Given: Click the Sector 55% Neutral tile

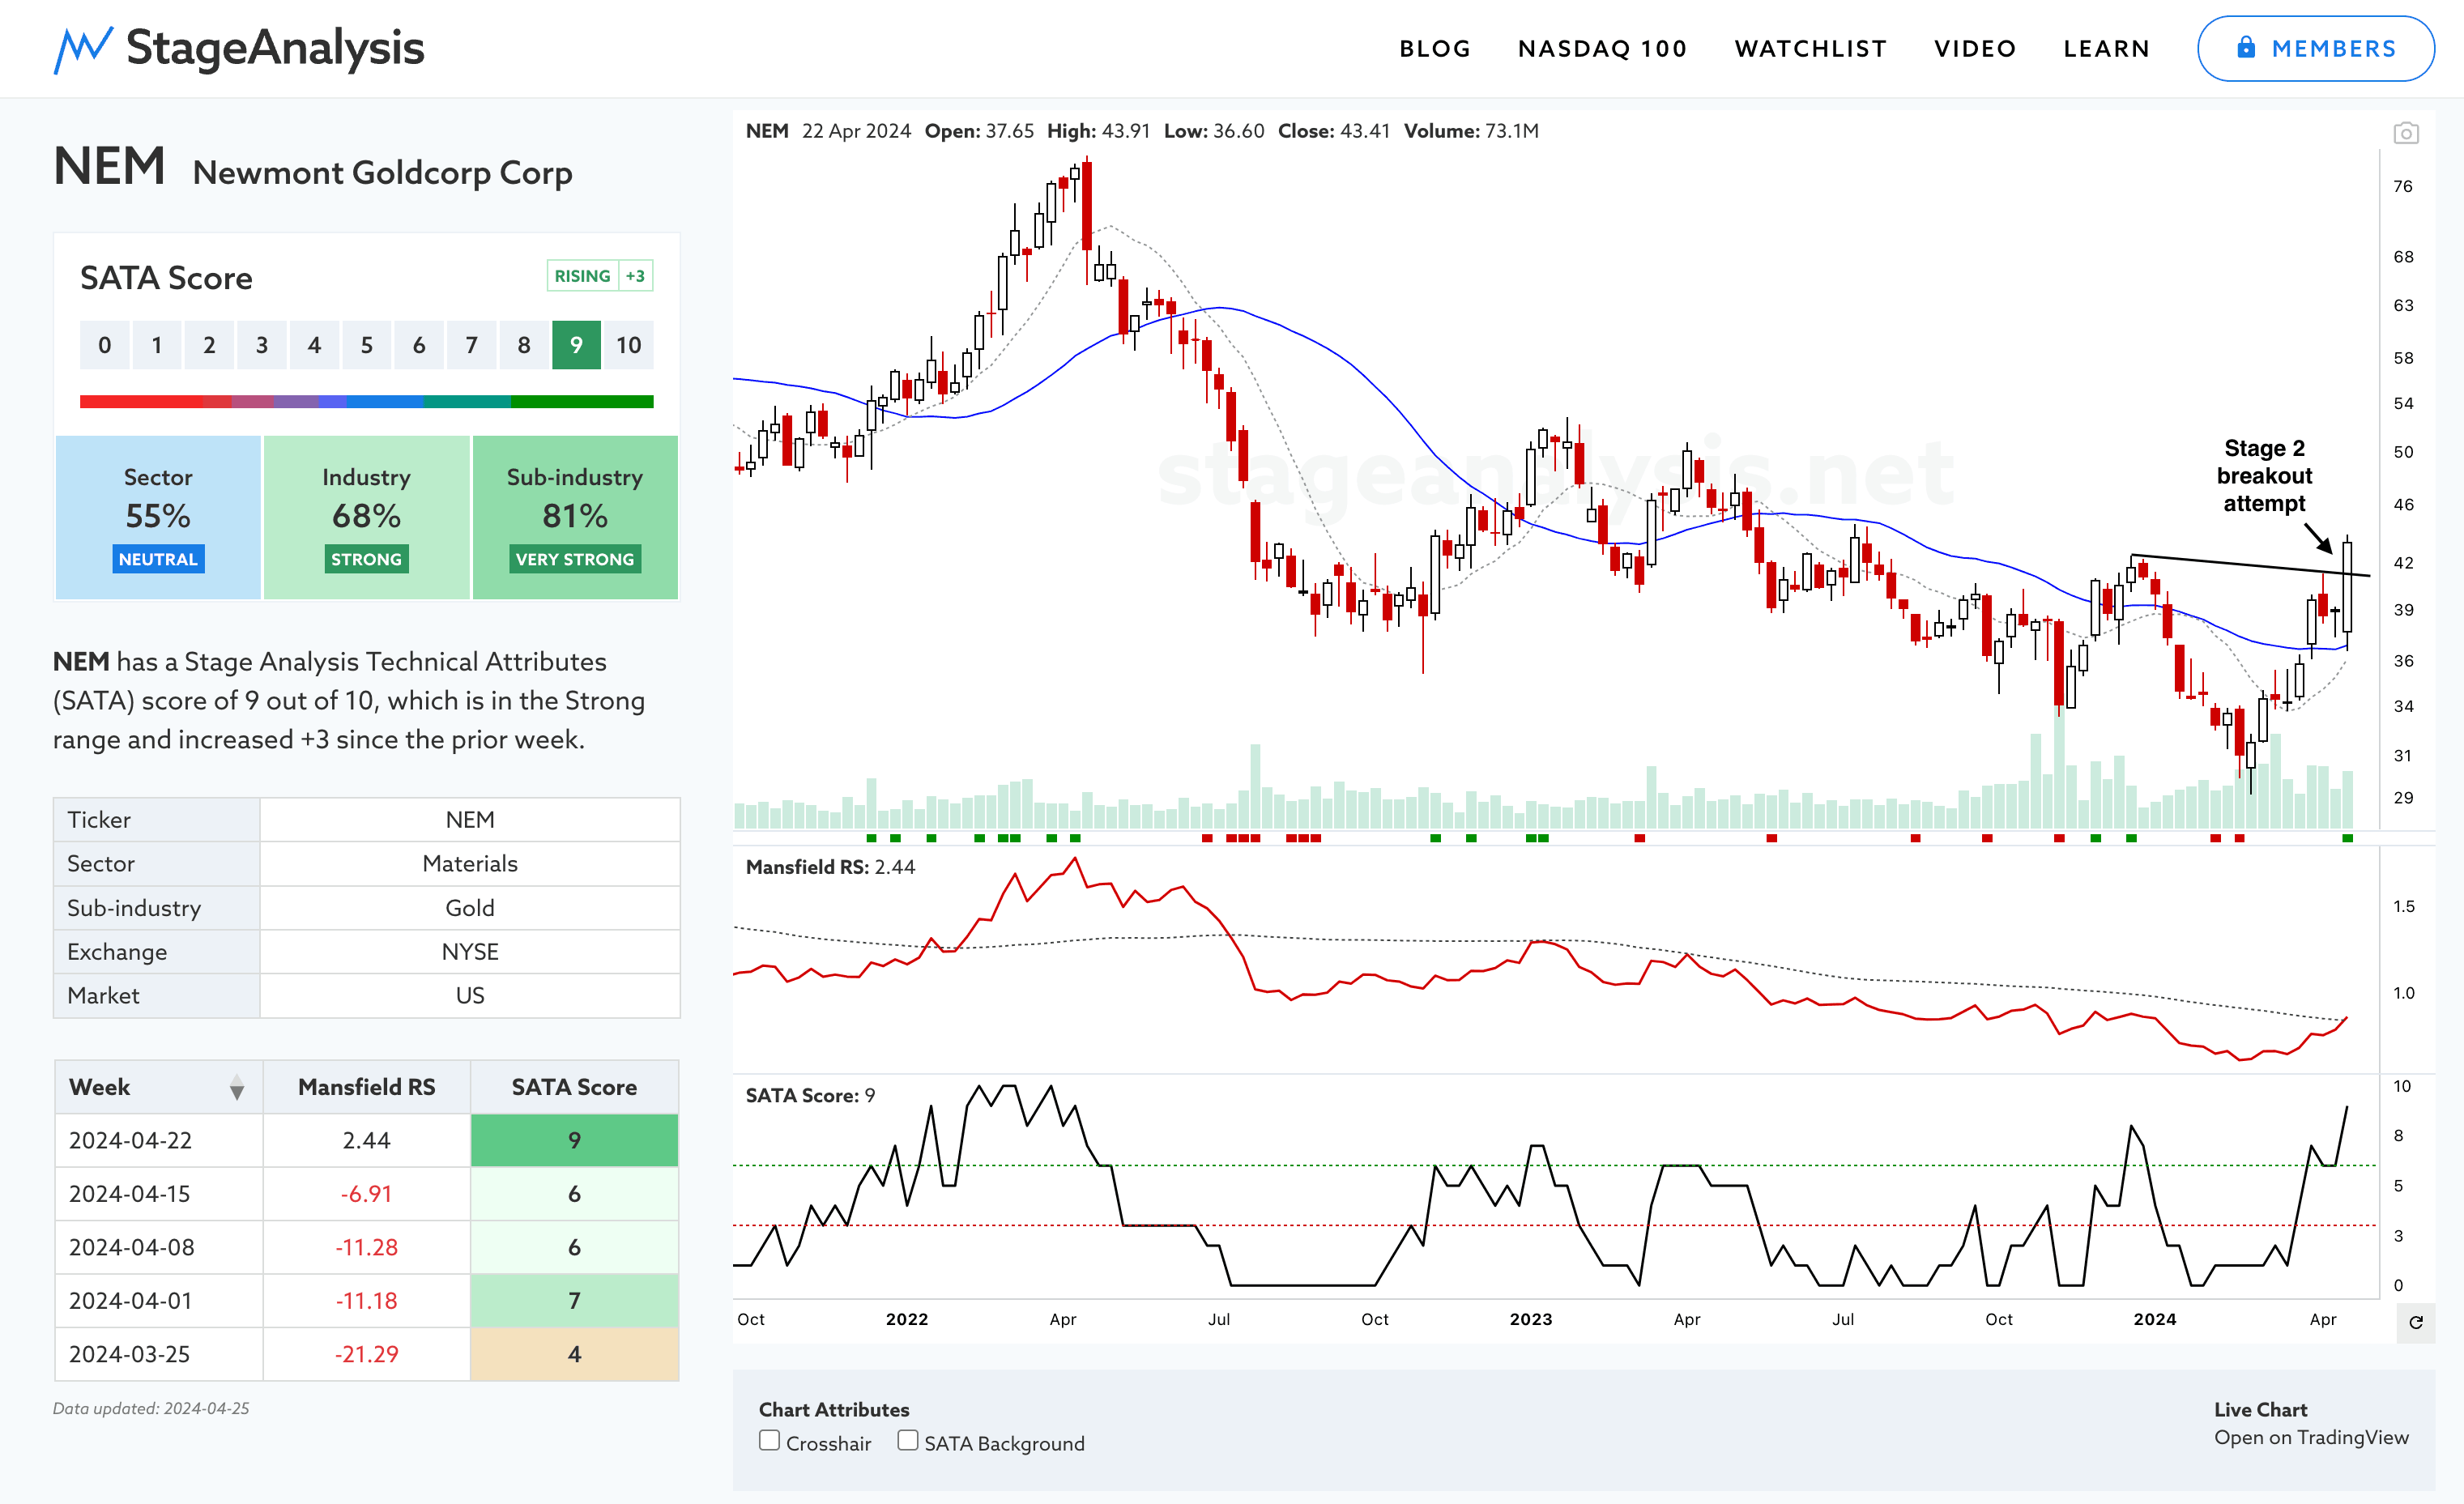Looking at the screenshot, I should click(x=158, y=517).
